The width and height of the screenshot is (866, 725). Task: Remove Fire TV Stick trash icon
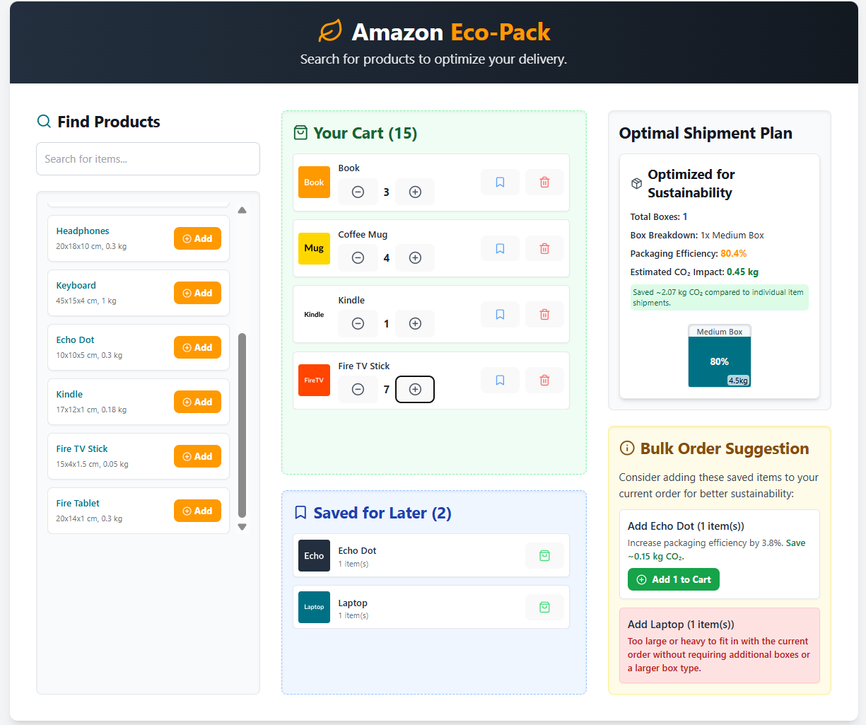[544, 380]
